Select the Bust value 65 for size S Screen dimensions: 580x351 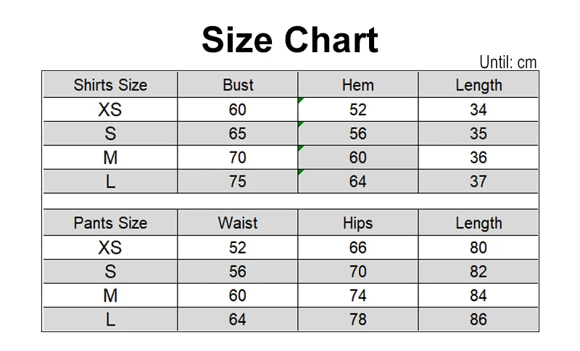coord(238,133)
